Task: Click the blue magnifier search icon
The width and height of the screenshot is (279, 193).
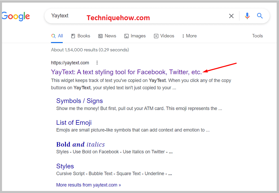Action: click(x=260, y=16)
